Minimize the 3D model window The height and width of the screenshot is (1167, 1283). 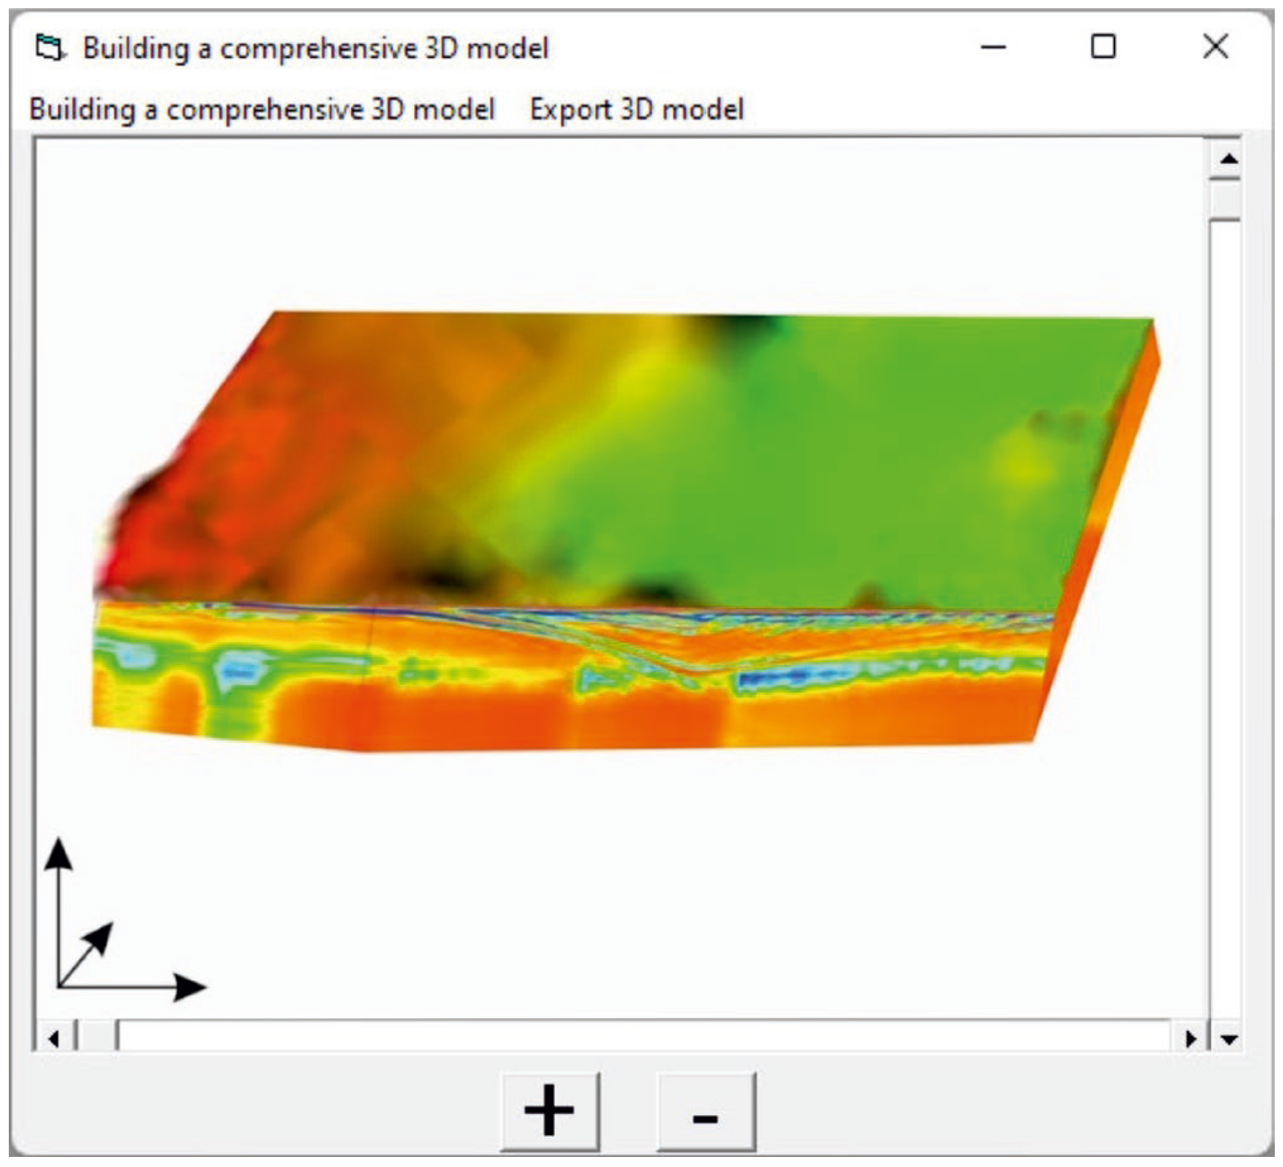[993, 47]
